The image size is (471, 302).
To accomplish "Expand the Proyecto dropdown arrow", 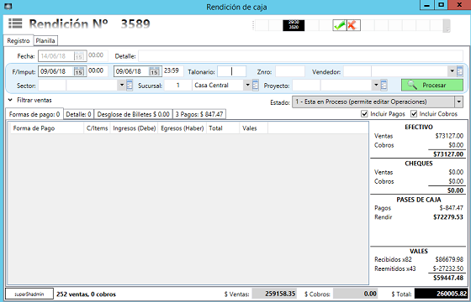I will tap(376, 85).
